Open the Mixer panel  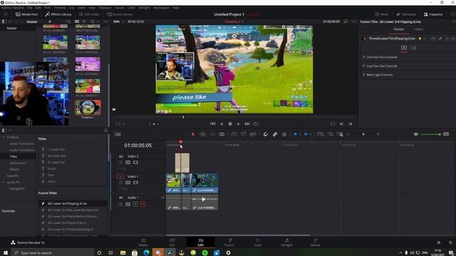[x=382, y=14]
